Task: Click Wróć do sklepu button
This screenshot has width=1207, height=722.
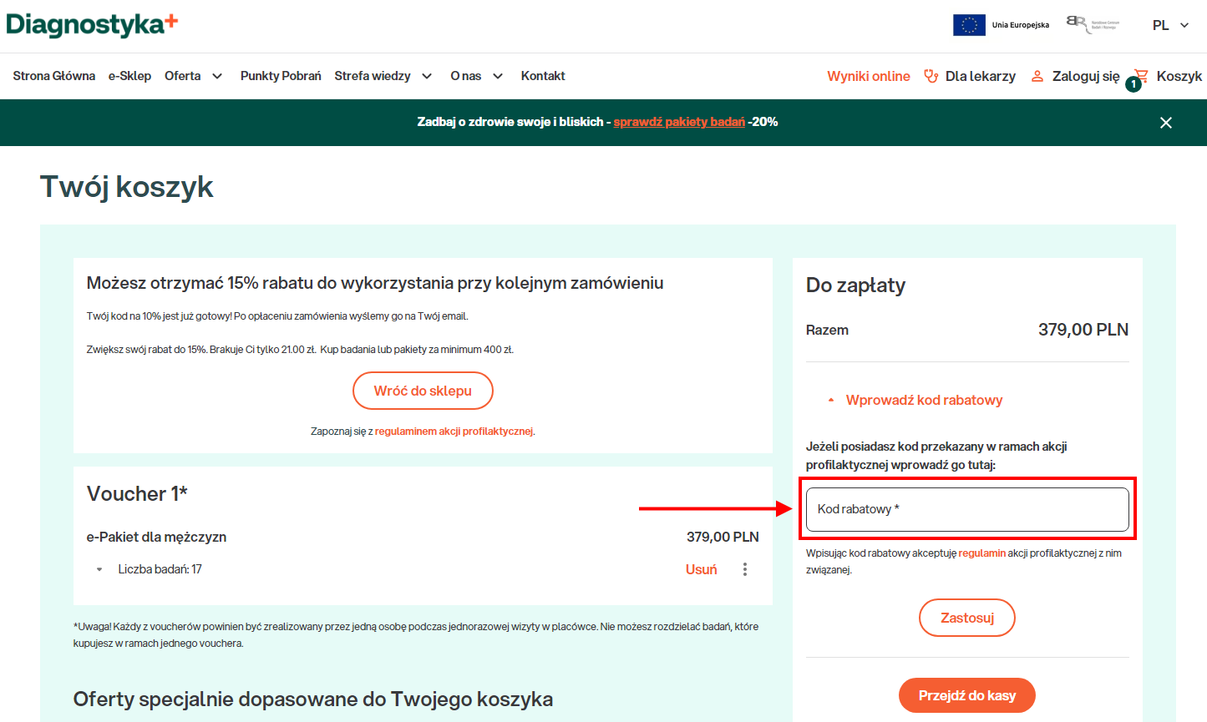Action: (423, 391)
